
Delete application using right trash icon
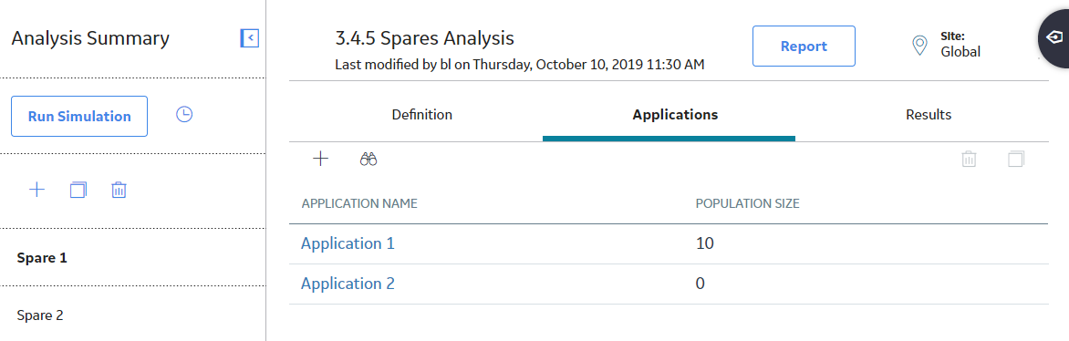coord(969,160)
